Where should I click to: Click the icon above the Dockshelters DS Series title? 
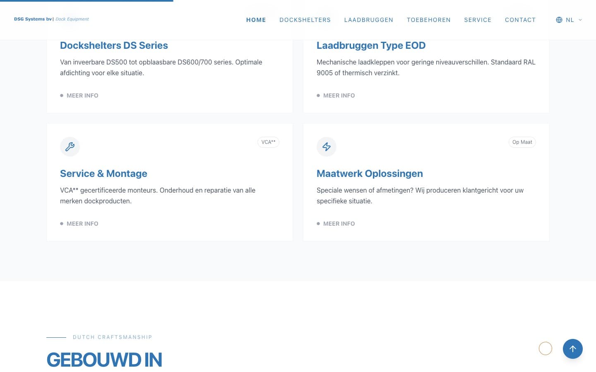point(70,19)
